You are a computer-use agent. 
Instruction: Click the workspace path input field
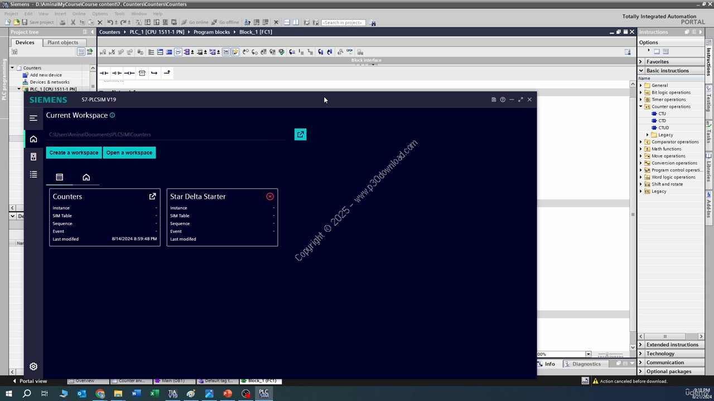(167, 134)
